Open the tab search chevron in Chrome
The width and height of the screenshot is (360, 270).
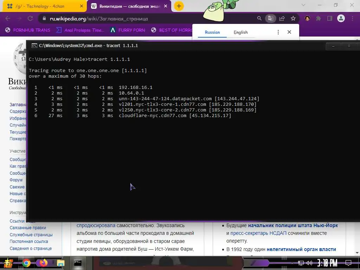(x=303, y=5)
